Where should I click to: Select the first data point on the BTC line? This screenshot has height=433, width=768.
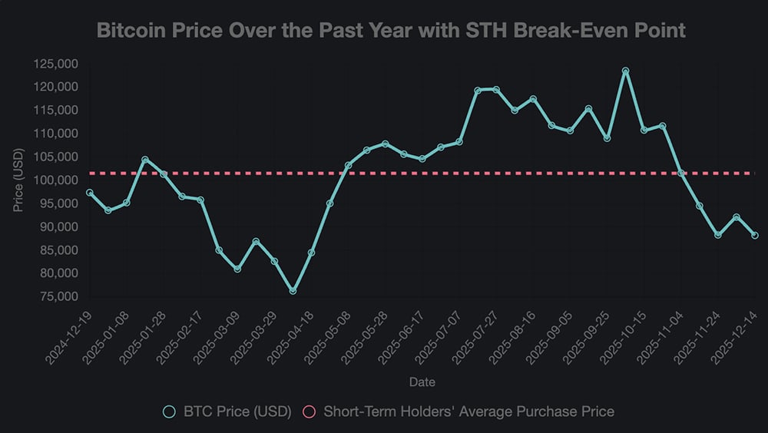[x=90, y=193]
